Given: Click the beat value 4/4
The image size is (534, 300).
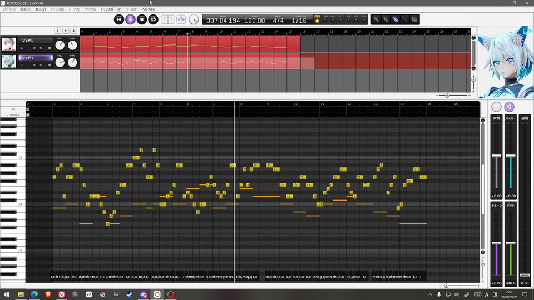Looking at the screenshot, I should pyautogui.click(x=278, y=21).
